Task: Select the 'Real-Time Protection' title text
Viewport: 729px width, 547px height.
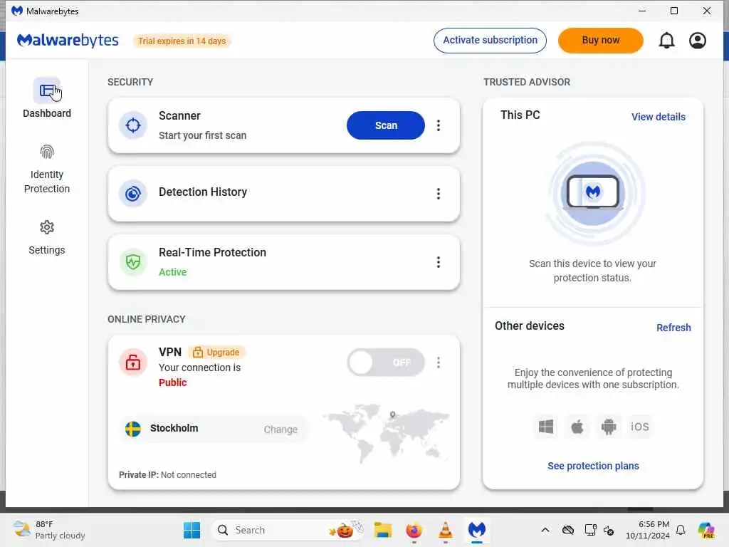Action: (x=212, y=252)
